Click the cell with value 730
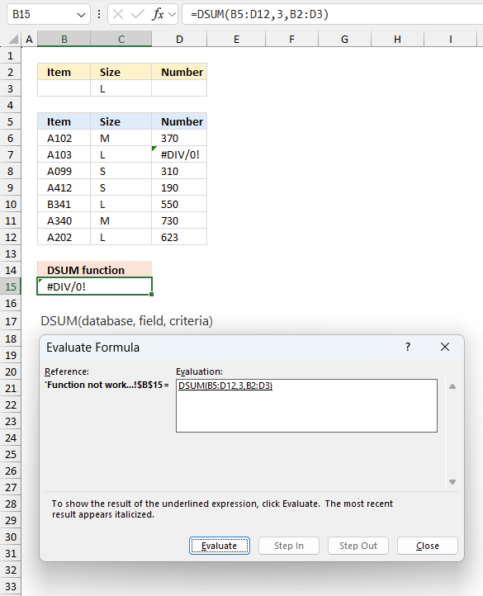483x596 pixels. (x=179, y=221)
